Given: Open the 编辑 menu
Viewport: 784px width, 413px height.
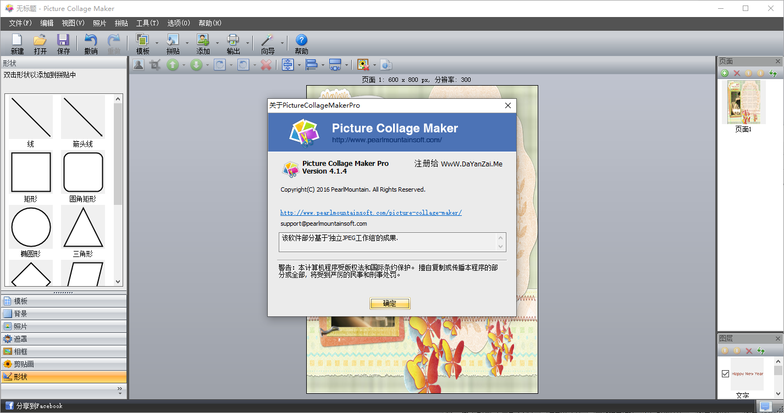Looking at the screenshot, I should (47, 23).
